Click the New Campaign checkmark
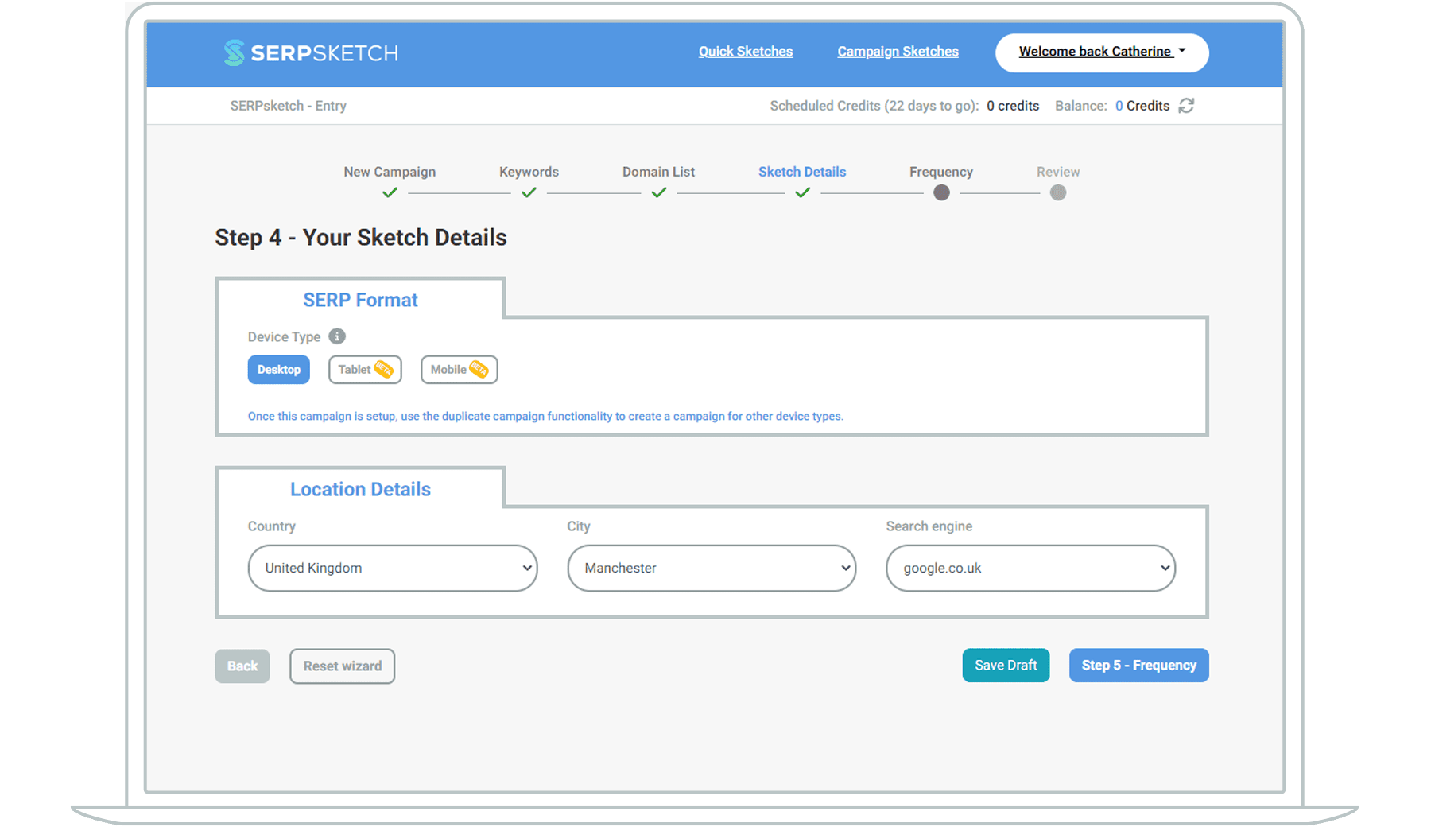 (390, 192)
